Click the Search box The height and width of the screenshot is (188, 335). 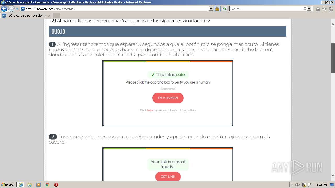(266, 9)
